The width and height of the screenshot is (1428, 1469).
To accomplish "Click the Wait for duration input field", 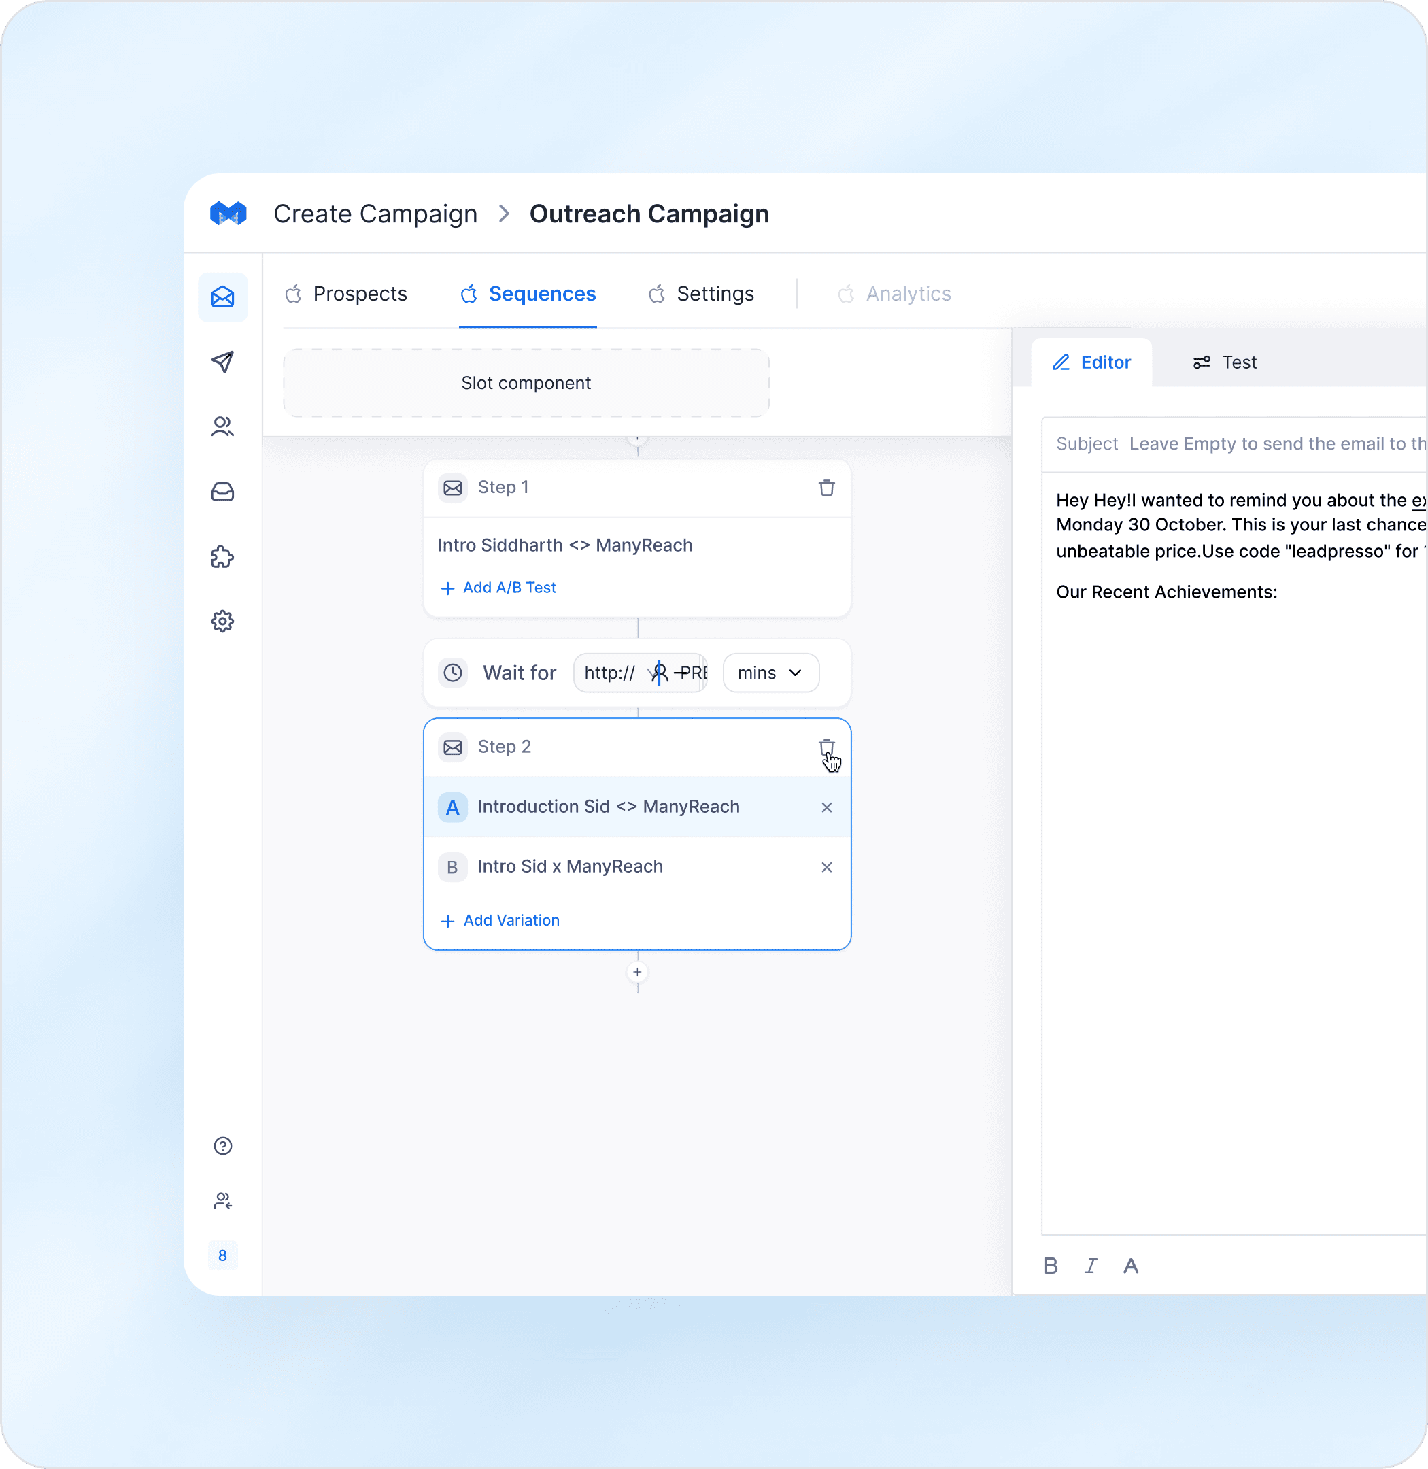I will tap(639, 673).
